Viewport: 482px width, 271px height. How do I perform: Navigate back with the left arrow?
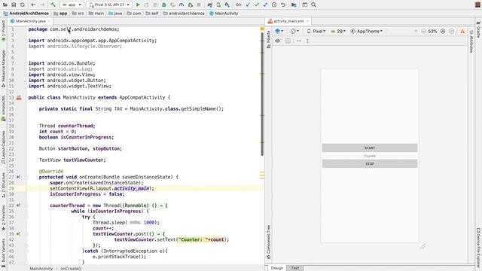(x=33, y=5)
